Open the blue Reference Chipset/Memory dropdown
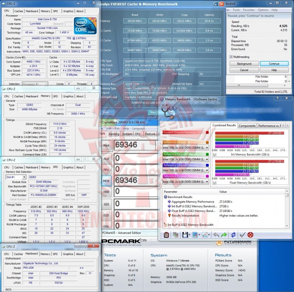This screenshot has width=294, height=292. [185, 170]
